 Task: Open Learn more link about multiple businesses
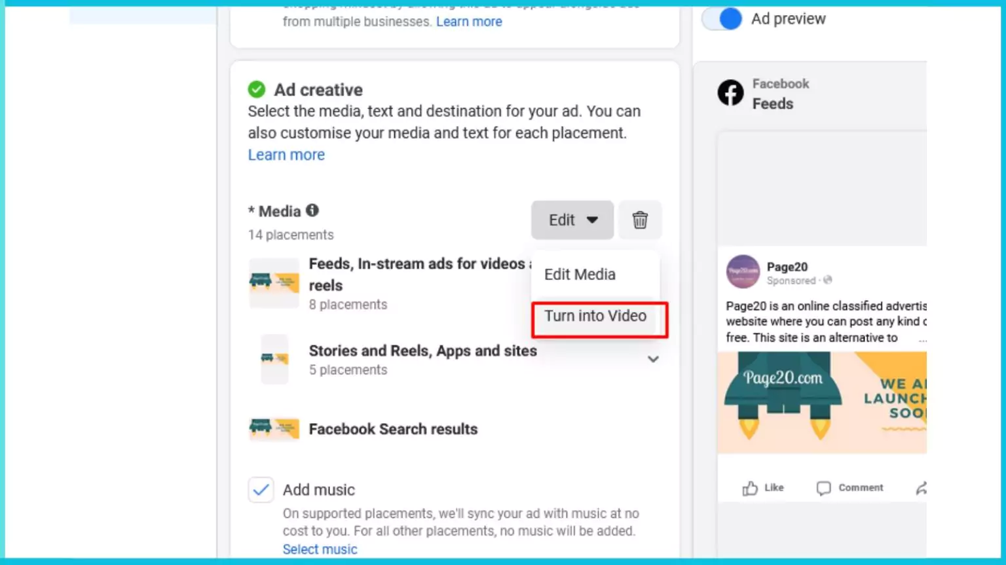(x=469, y=22)
